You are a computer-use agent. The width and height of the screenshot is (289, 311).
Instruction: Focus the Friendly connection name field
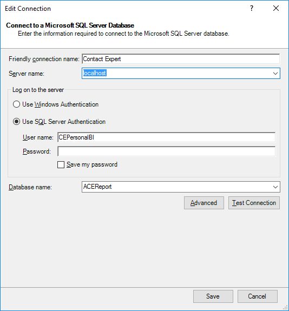[x=181, y=59]
